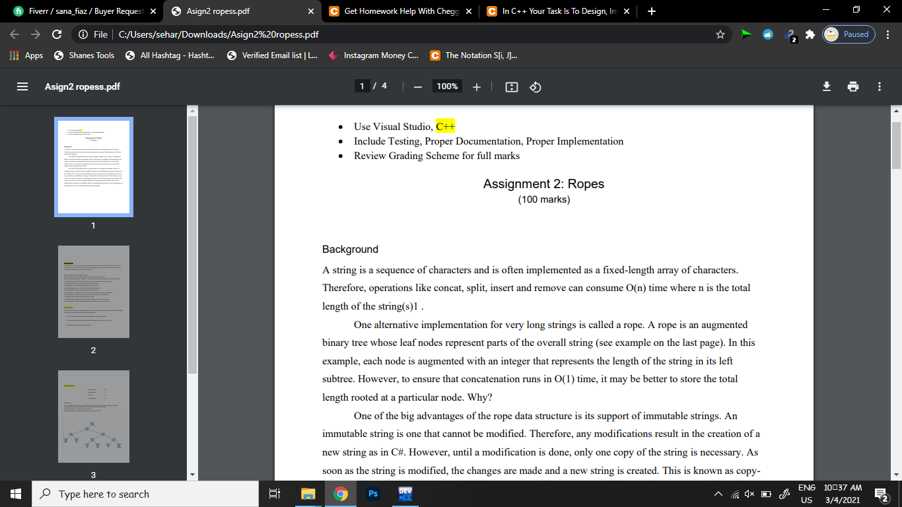The width and height of the screenshot is (902, 507).
Task: Open the notification center
Action: 881,494
